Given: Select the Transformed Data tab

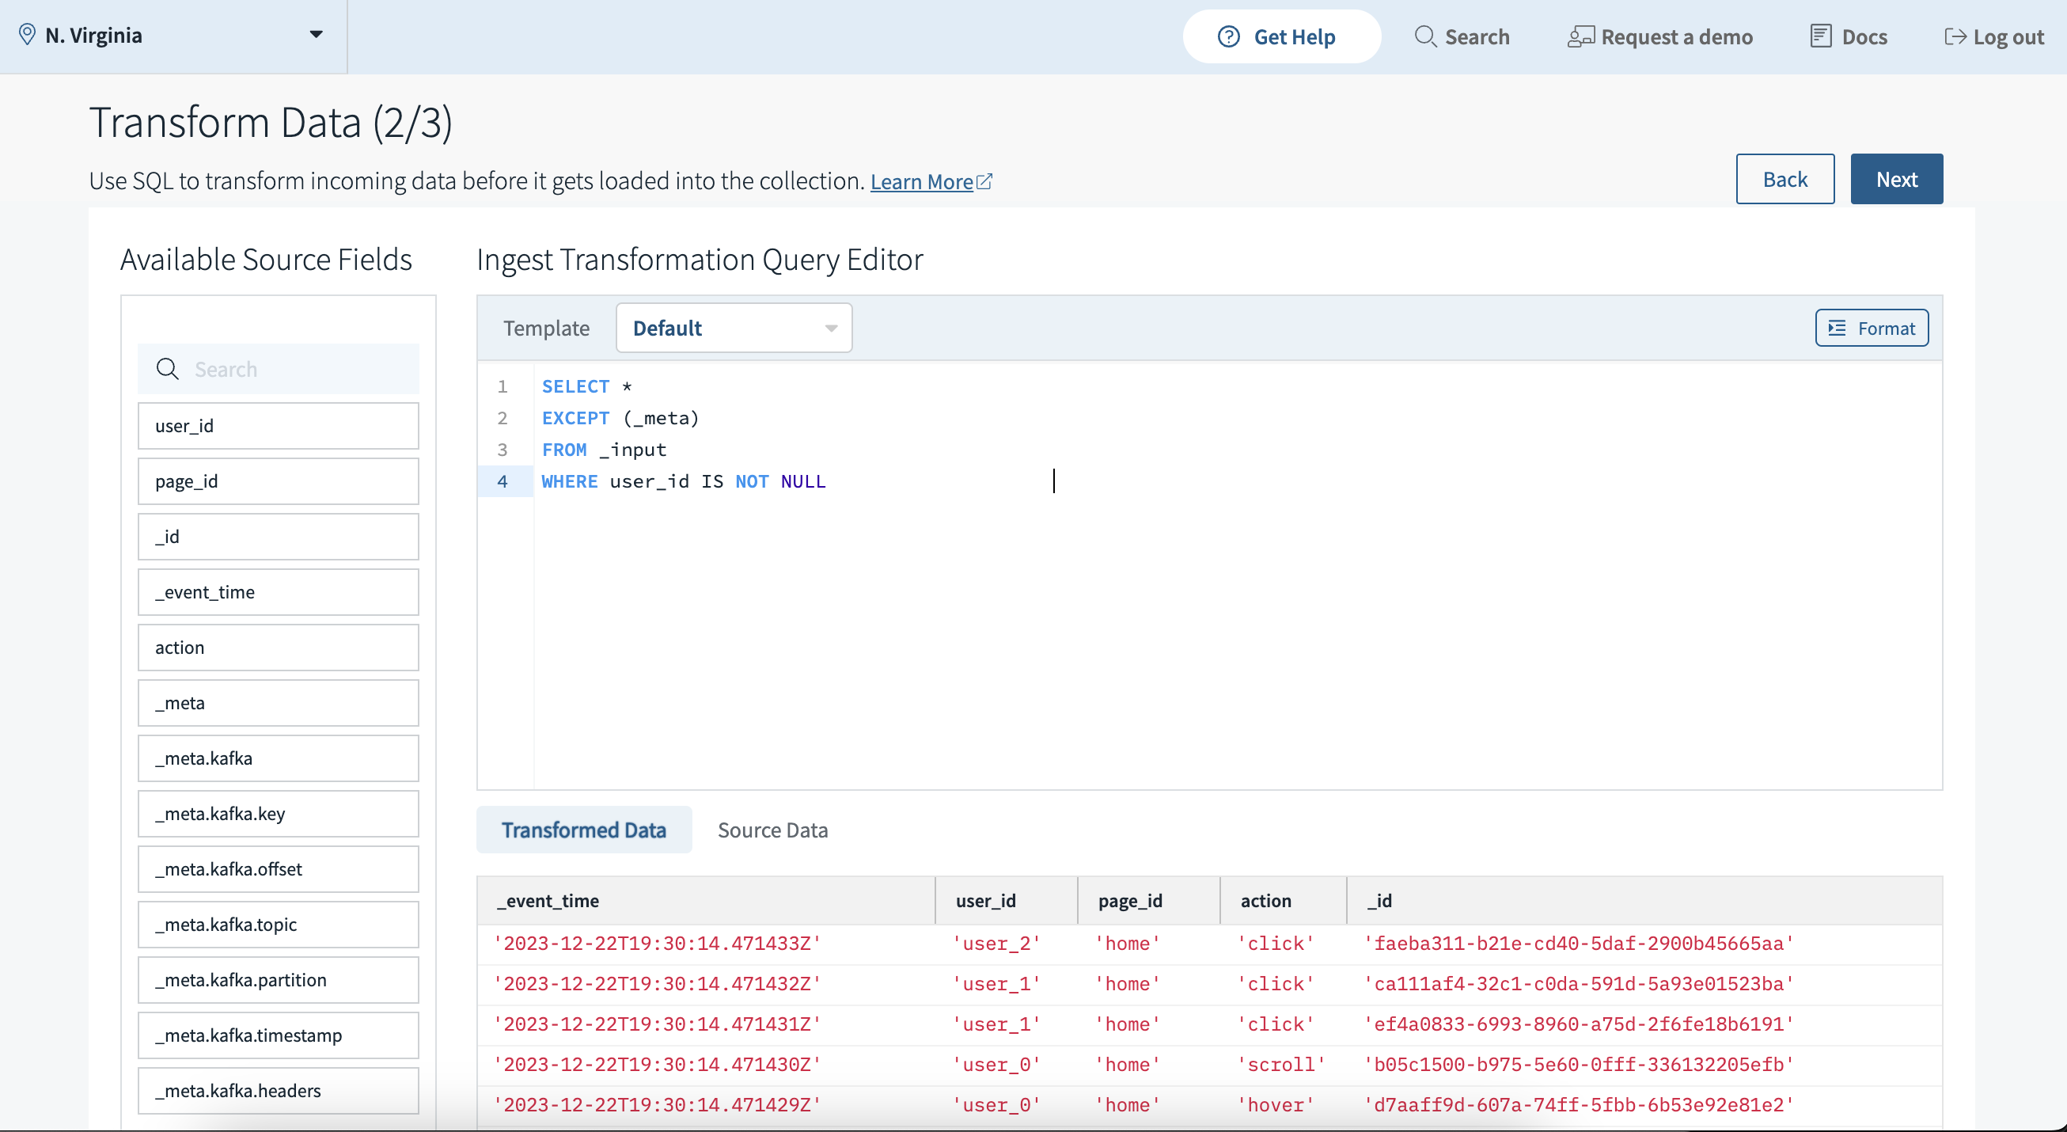Looking at the screenshot, I should (x=583, y=830).
